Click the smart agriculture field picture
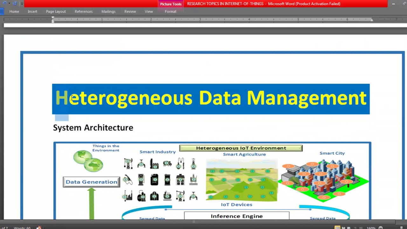The height and width of the screenshot is (229, 407). click(x=242, y=180)
